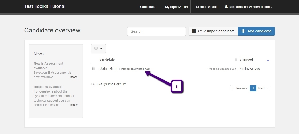The width and height of the screenshot is (299, 134).
Task: Click the user profile icon in navbar
Action: click(226, 7)
